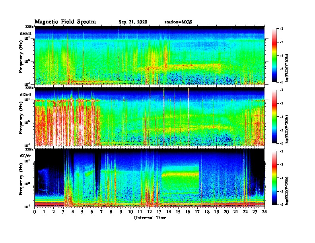Click hour "8" on the time axis
Viewport: 315px width, 243px height.
tap(111, 212)
